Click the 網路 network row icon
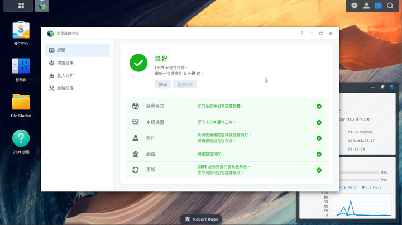The width and height of the screenshot is (402, 225). [x=135, y=154]
